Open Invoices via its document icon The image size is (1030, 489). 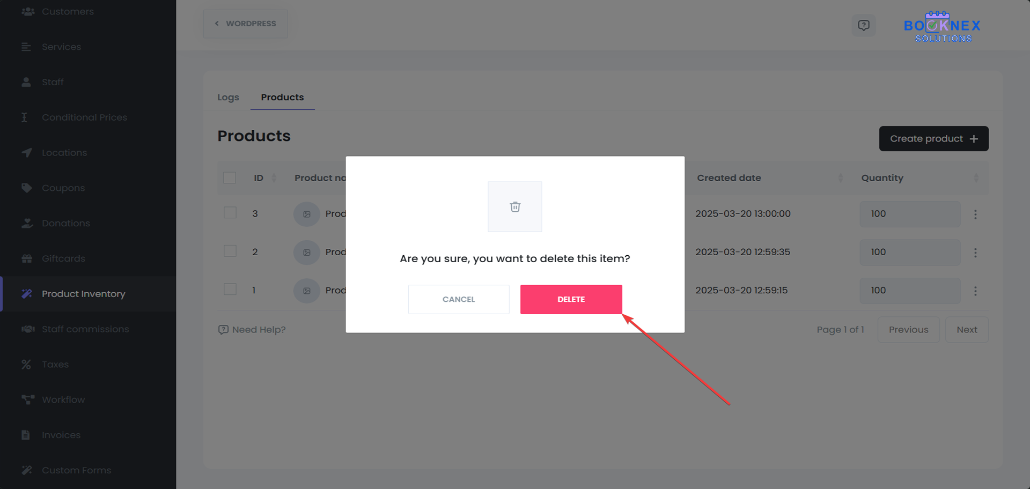click(26, 435)
